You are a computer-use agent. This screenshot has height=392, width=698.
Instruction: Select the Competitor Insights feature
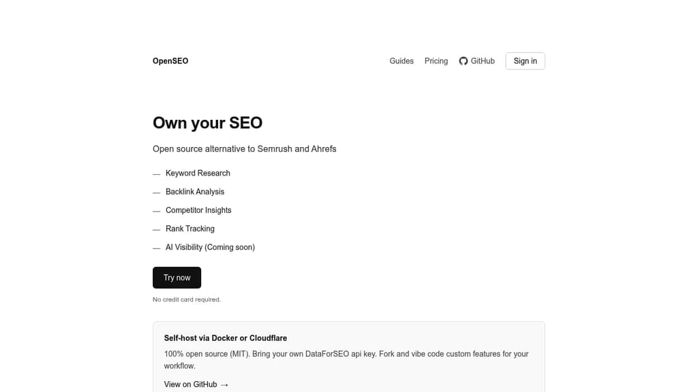tap(198, 210)
